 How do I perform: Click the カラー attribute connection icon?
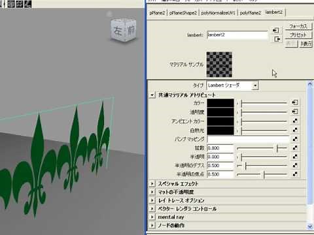click(295, 102)
